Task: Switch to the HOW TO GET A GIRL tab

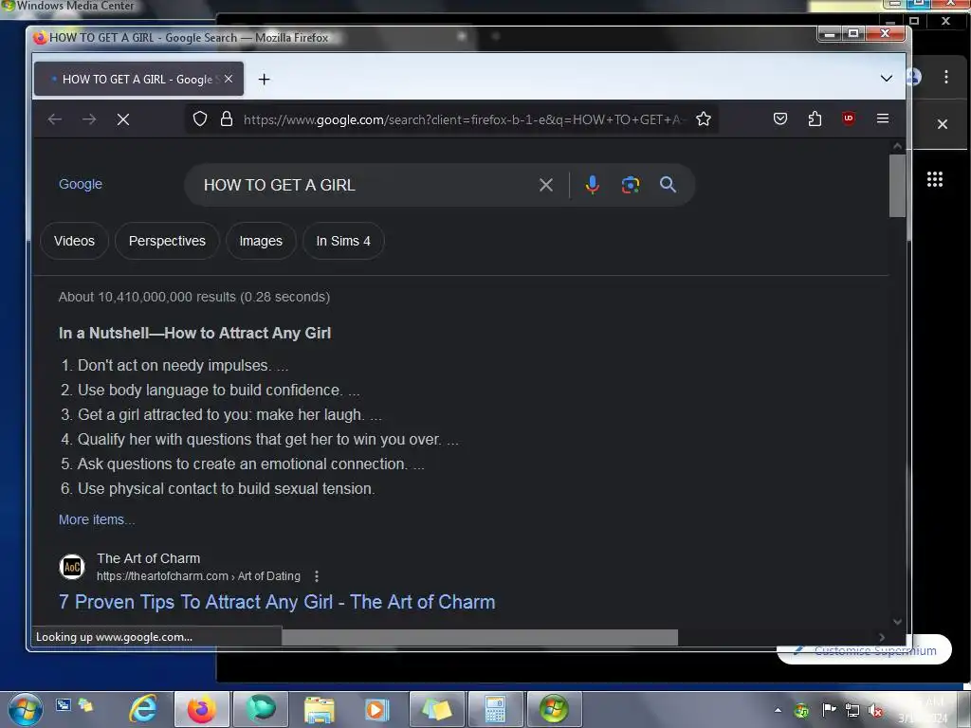Action: pyautogui.click(x=138, y=80)
